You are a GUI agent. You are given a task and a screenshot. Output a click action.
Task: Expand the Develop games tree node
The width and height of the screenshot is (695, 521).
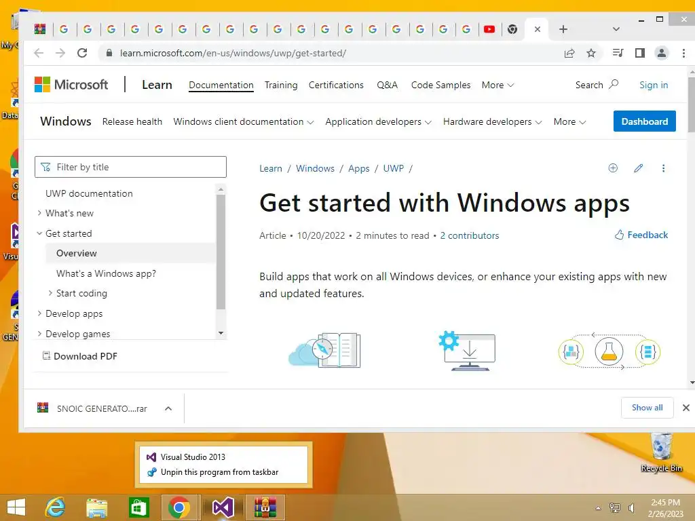(39, 334)
